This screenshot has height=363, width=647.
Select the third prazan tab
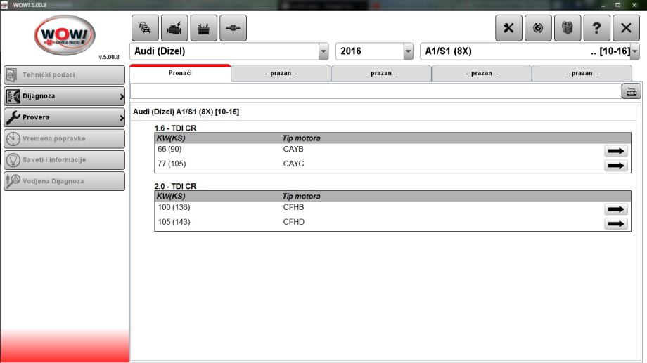(482, 73)
